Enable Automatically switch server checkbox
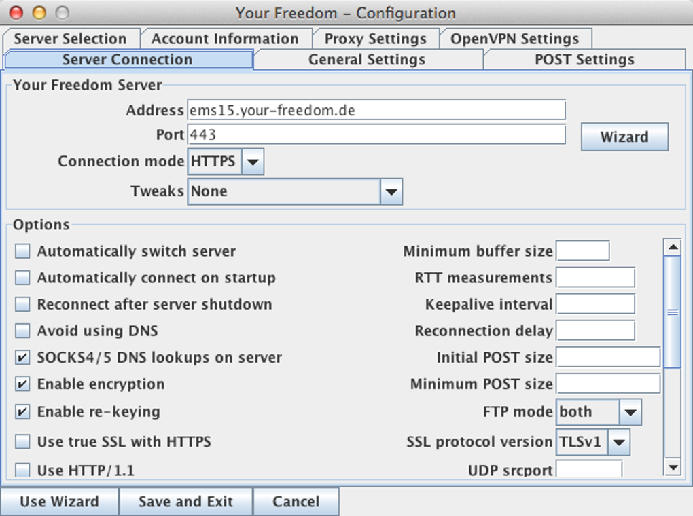This screenshot has height=516, width=693. coord(23,252)
